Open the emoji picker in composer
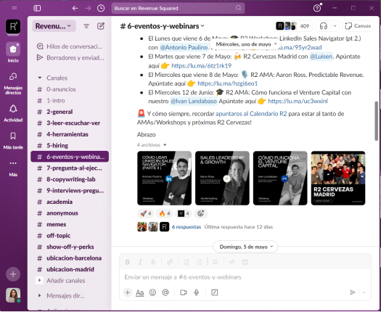This screenshot has height=312, width=381. pos(152,292)
